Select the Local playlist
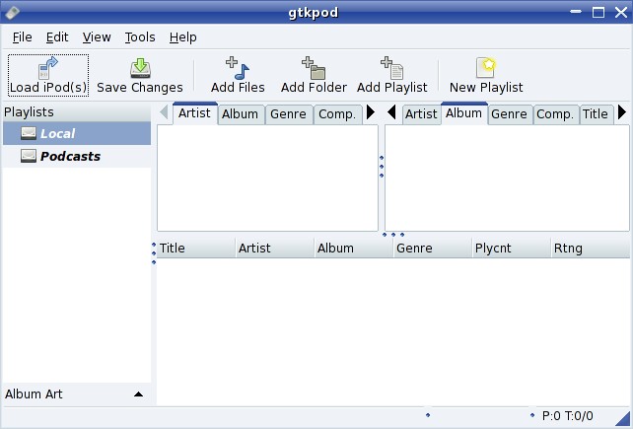 [x=77, y=133]
